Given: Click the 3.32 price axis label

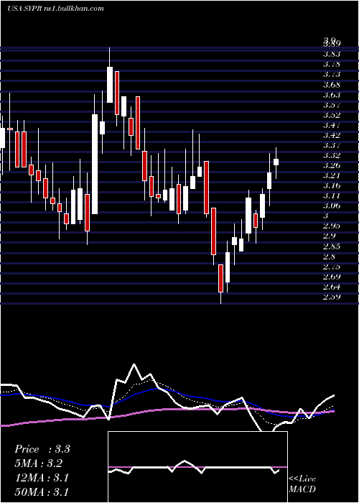Looking at the screenshot, I should [x=332, y=156].
